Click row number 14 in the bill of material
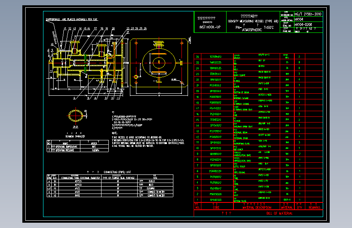 (x=198, y=125)
